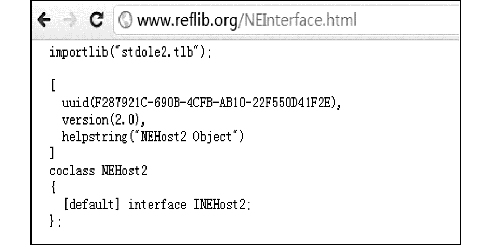Click the grayed forward arrow

pyautogui.click(x=71, y=20)
